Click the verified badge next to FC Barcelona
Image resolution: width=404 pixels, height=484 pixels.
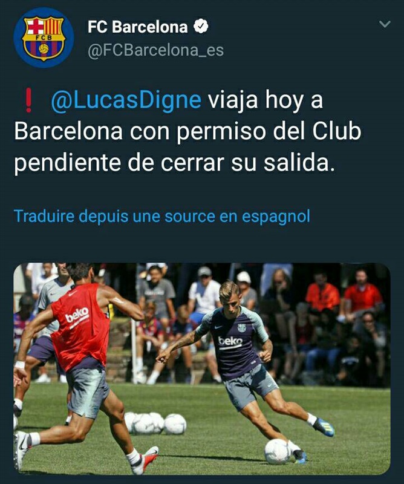(201, 26)
